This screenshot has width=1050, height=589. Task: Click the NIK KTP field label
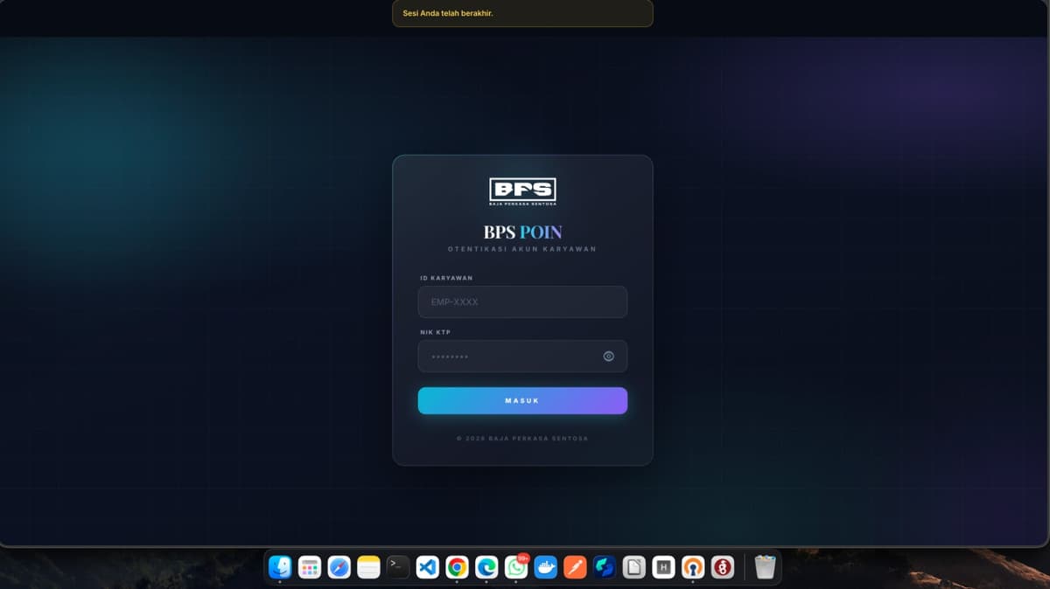tap(435, 332)
